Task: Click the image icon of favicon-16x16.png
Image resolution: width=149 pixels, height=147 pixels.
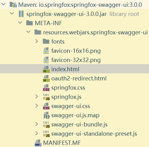Action: 46,51
